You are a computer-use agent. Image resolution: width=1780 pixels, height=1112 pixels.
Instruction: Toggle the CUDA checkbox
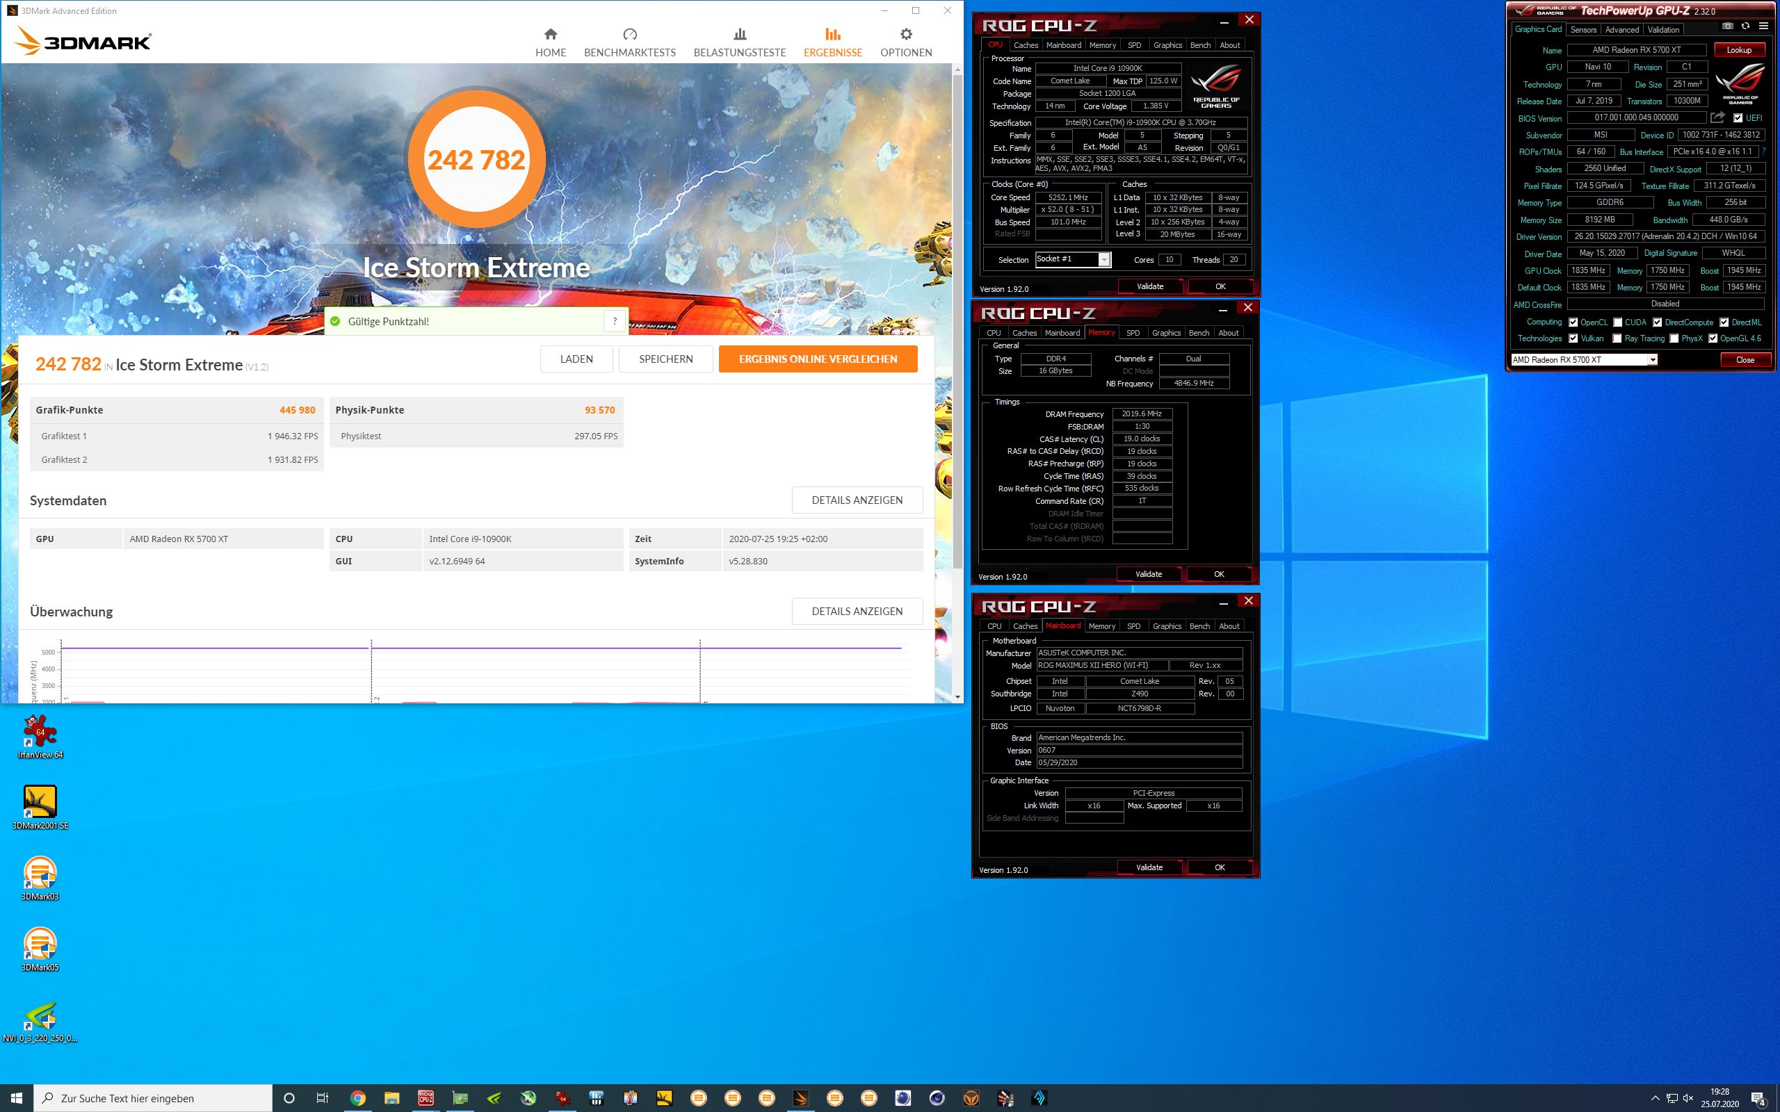click(x=1617, y=322)
